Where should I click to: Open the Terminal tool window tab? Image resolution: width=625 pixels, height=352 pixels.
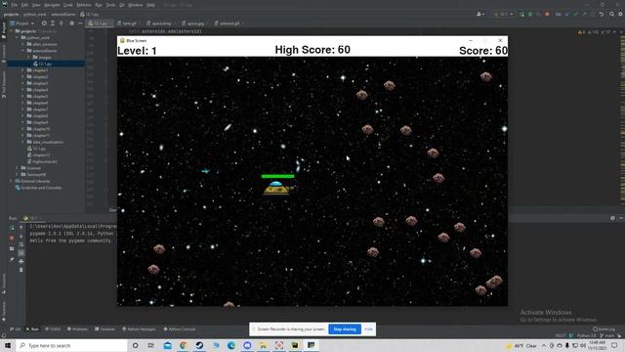pyautogui.click(x=104, y=330)
